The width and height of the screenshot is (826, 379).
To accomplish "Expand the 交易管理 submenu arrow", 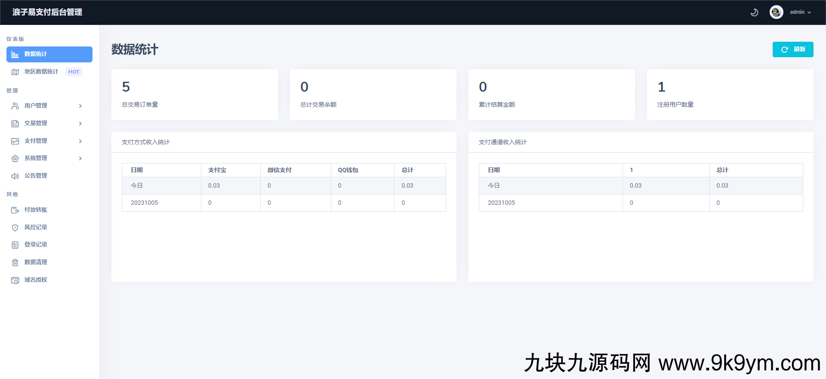I will pyautogui.click(x=80, y=123).
